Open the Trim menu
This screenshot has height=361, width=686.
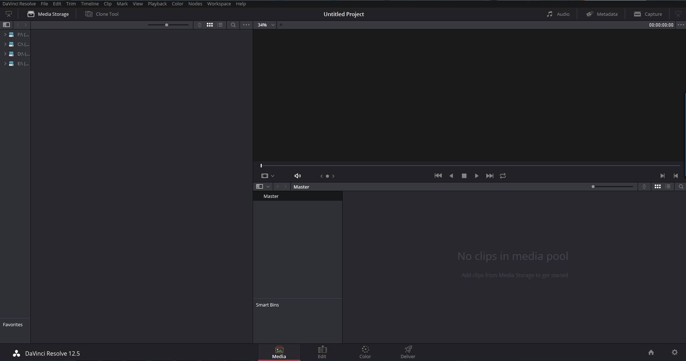click(71, 4)
